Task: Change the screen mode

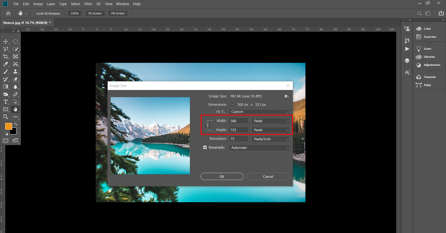Action: pos(15,141)
